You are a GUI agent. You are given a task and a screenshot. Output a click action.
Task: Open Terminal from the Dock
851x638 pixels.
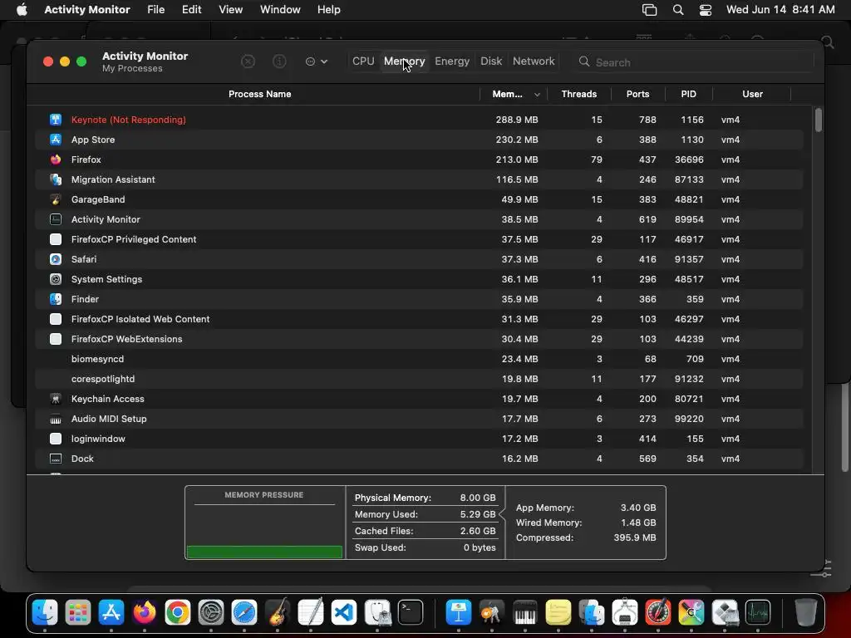coord(411,612)
